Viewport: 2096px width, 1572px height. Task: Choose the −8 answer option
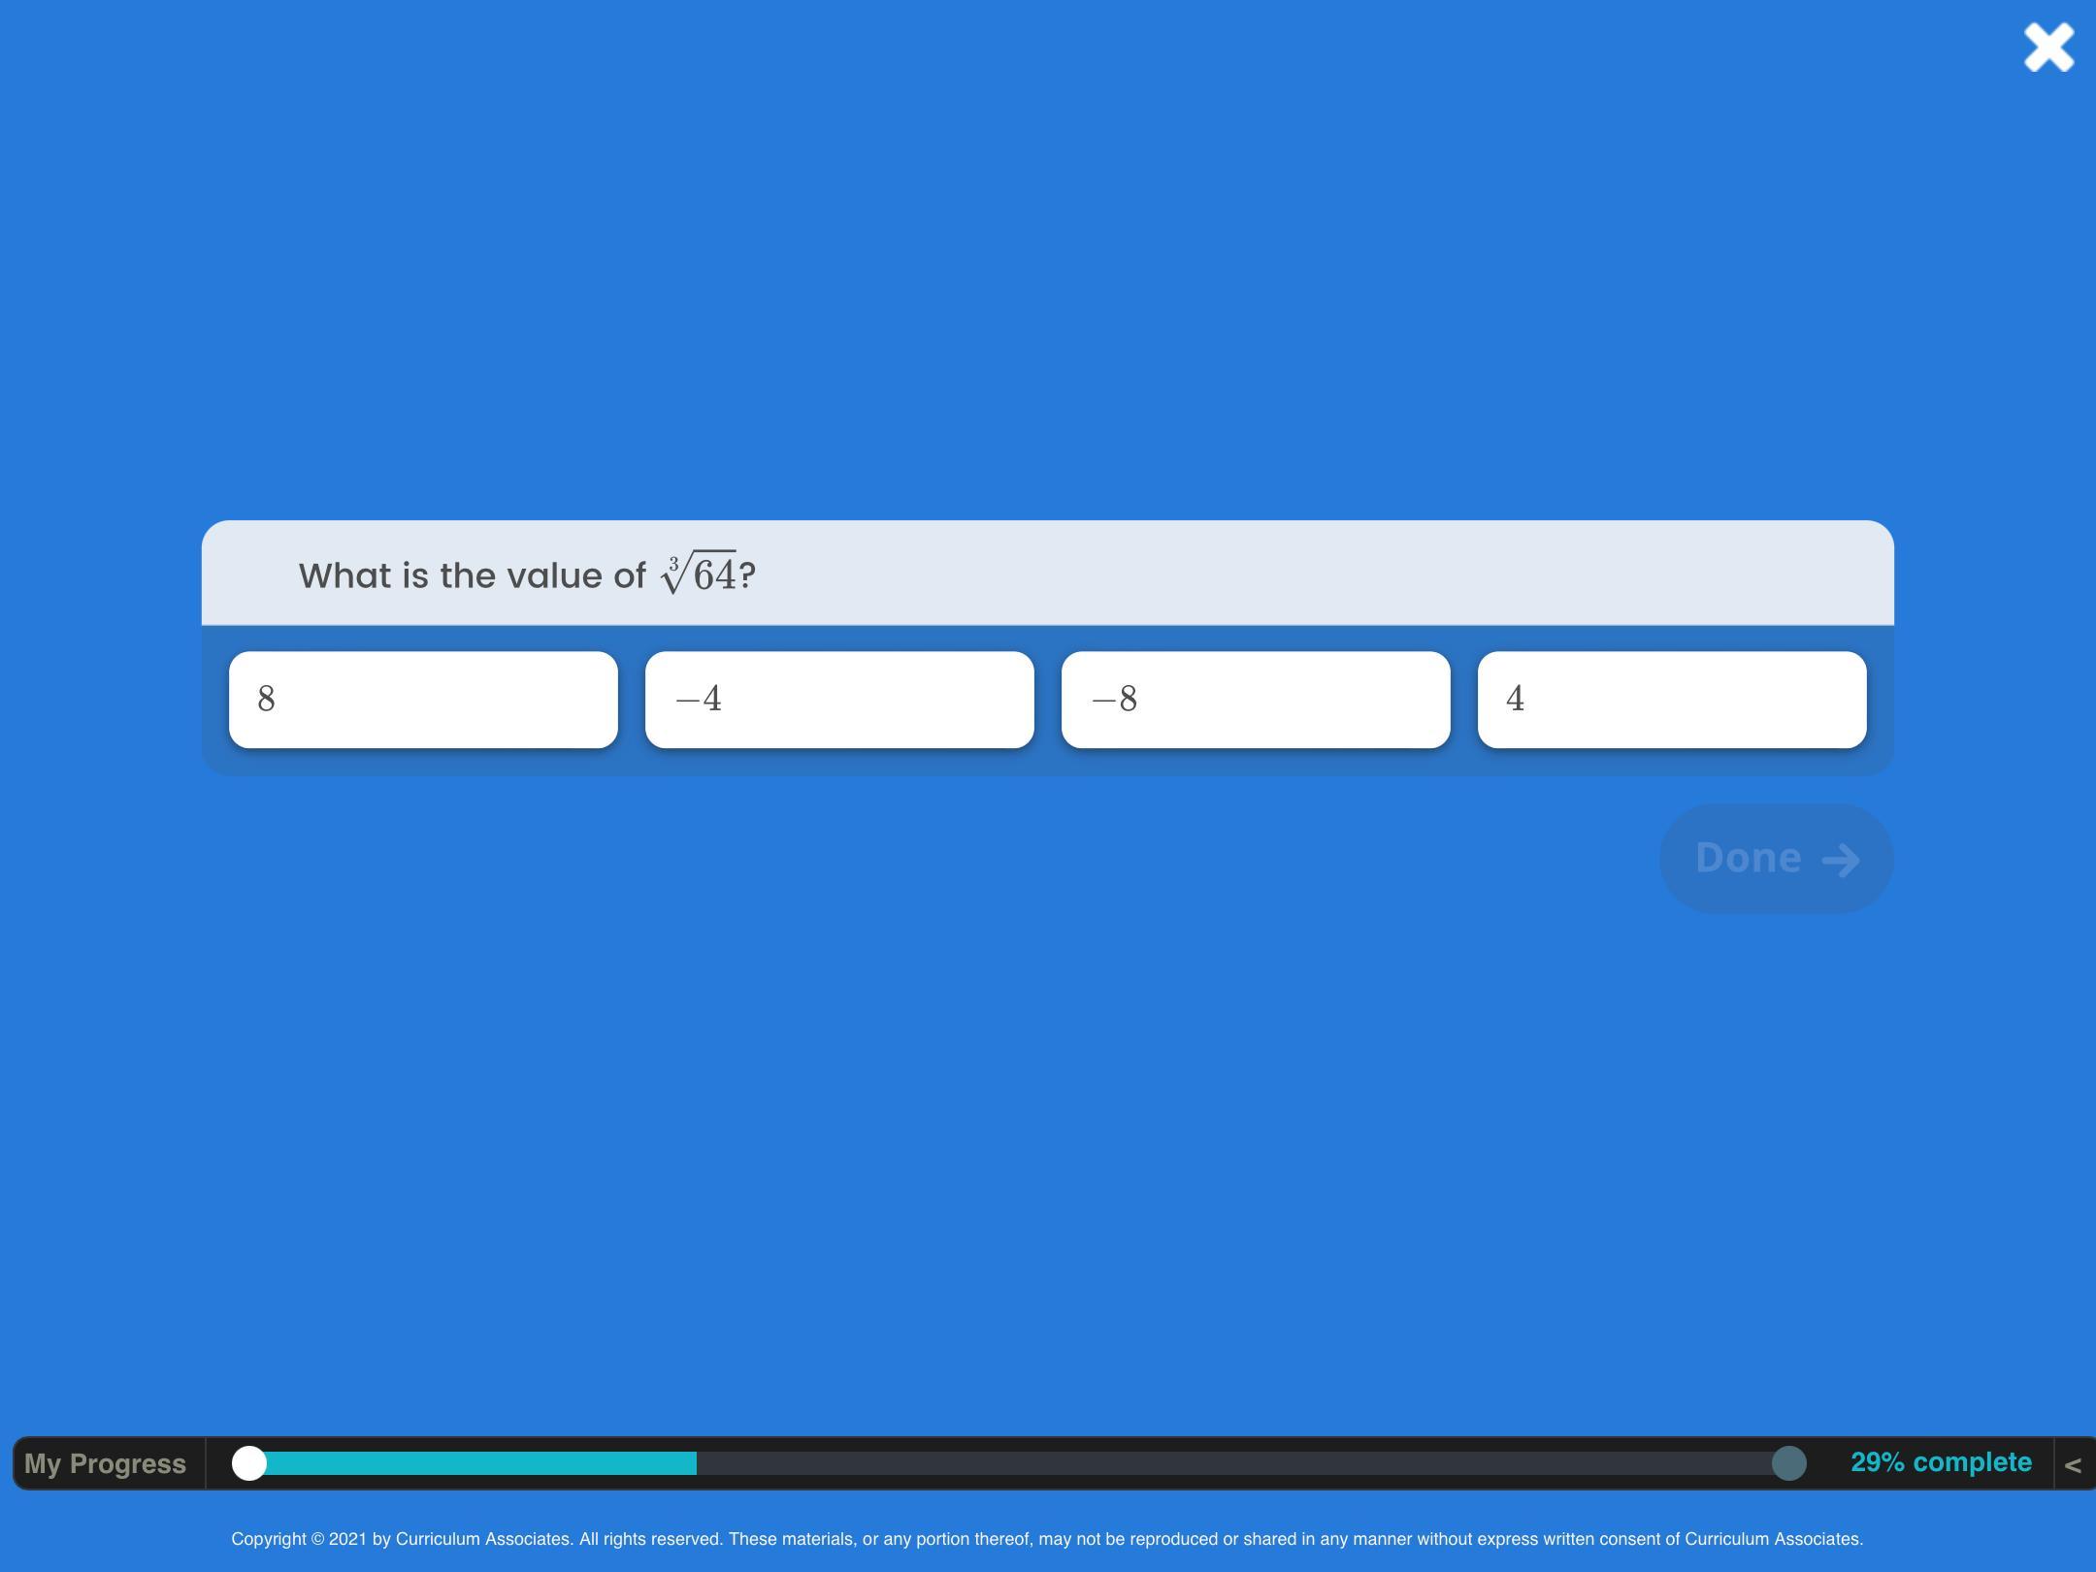click(1256, 700)
